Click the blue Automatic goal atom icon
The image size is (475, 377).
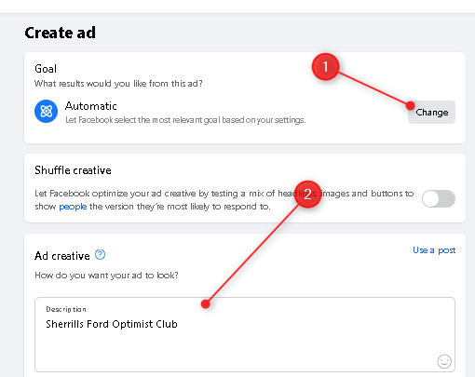46,111
